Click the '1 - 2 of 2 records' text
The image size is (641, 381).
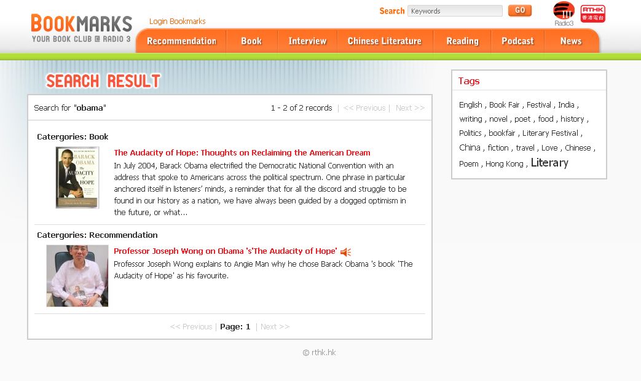[x=301, y=108]
